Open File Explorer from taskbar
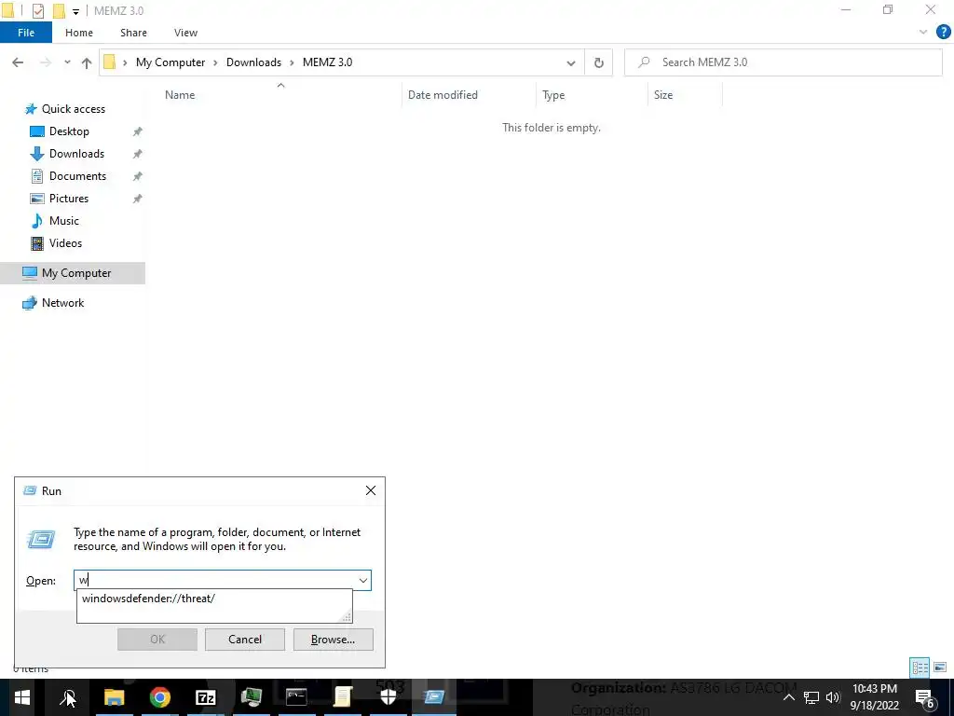 (x=114, y=697)
